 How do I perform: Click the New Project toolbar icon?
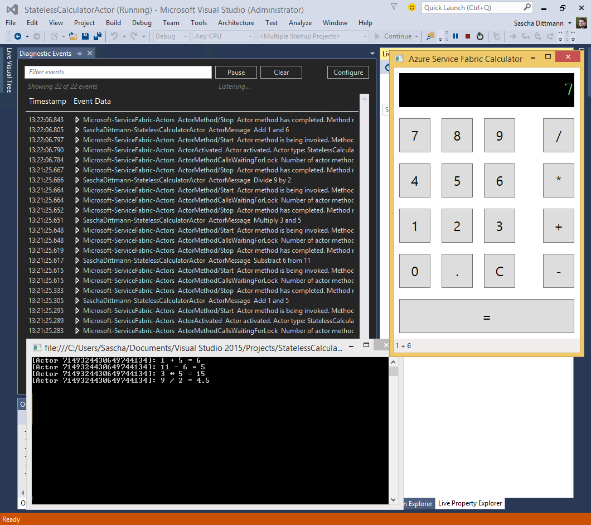pyautogui.click(x=54, y=36)
